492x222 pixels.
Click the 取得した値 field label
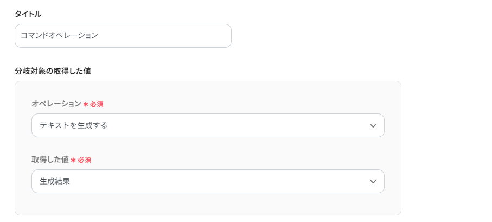coord(50,160)
